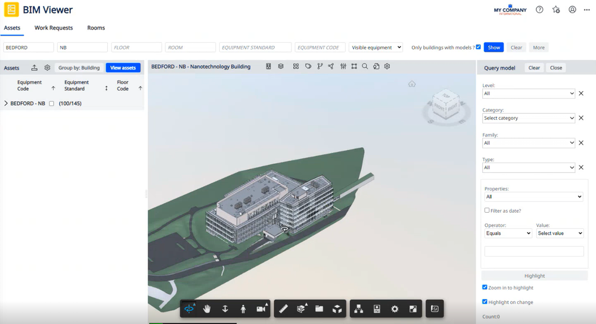
Task: Open the Level dropdown
Action: click(x=528, y=94)
